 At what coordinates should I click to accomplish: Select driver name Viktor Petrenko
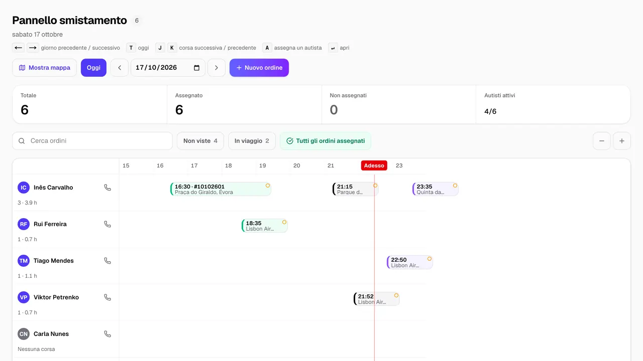[56, 297]
